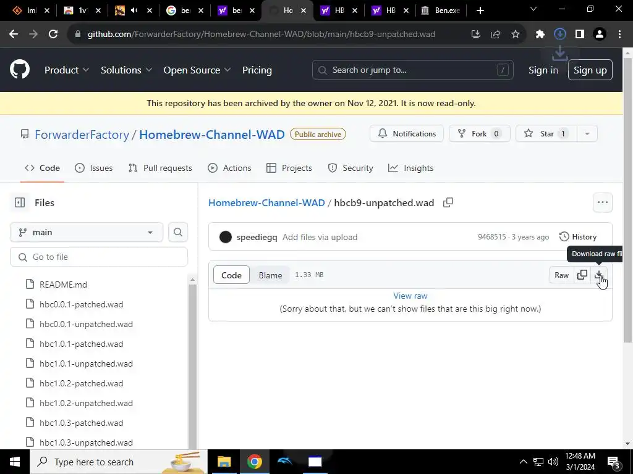
Task: Click the GitHub logo icon
Action: pyautogui.click(x=20, y=69)
